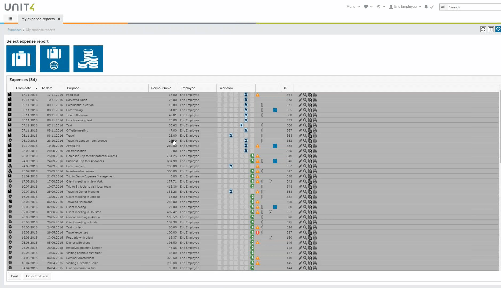The width and height of the screenshot is (501, 288).
Task: Close the My expense reports tab
Action: coord(59,19)
